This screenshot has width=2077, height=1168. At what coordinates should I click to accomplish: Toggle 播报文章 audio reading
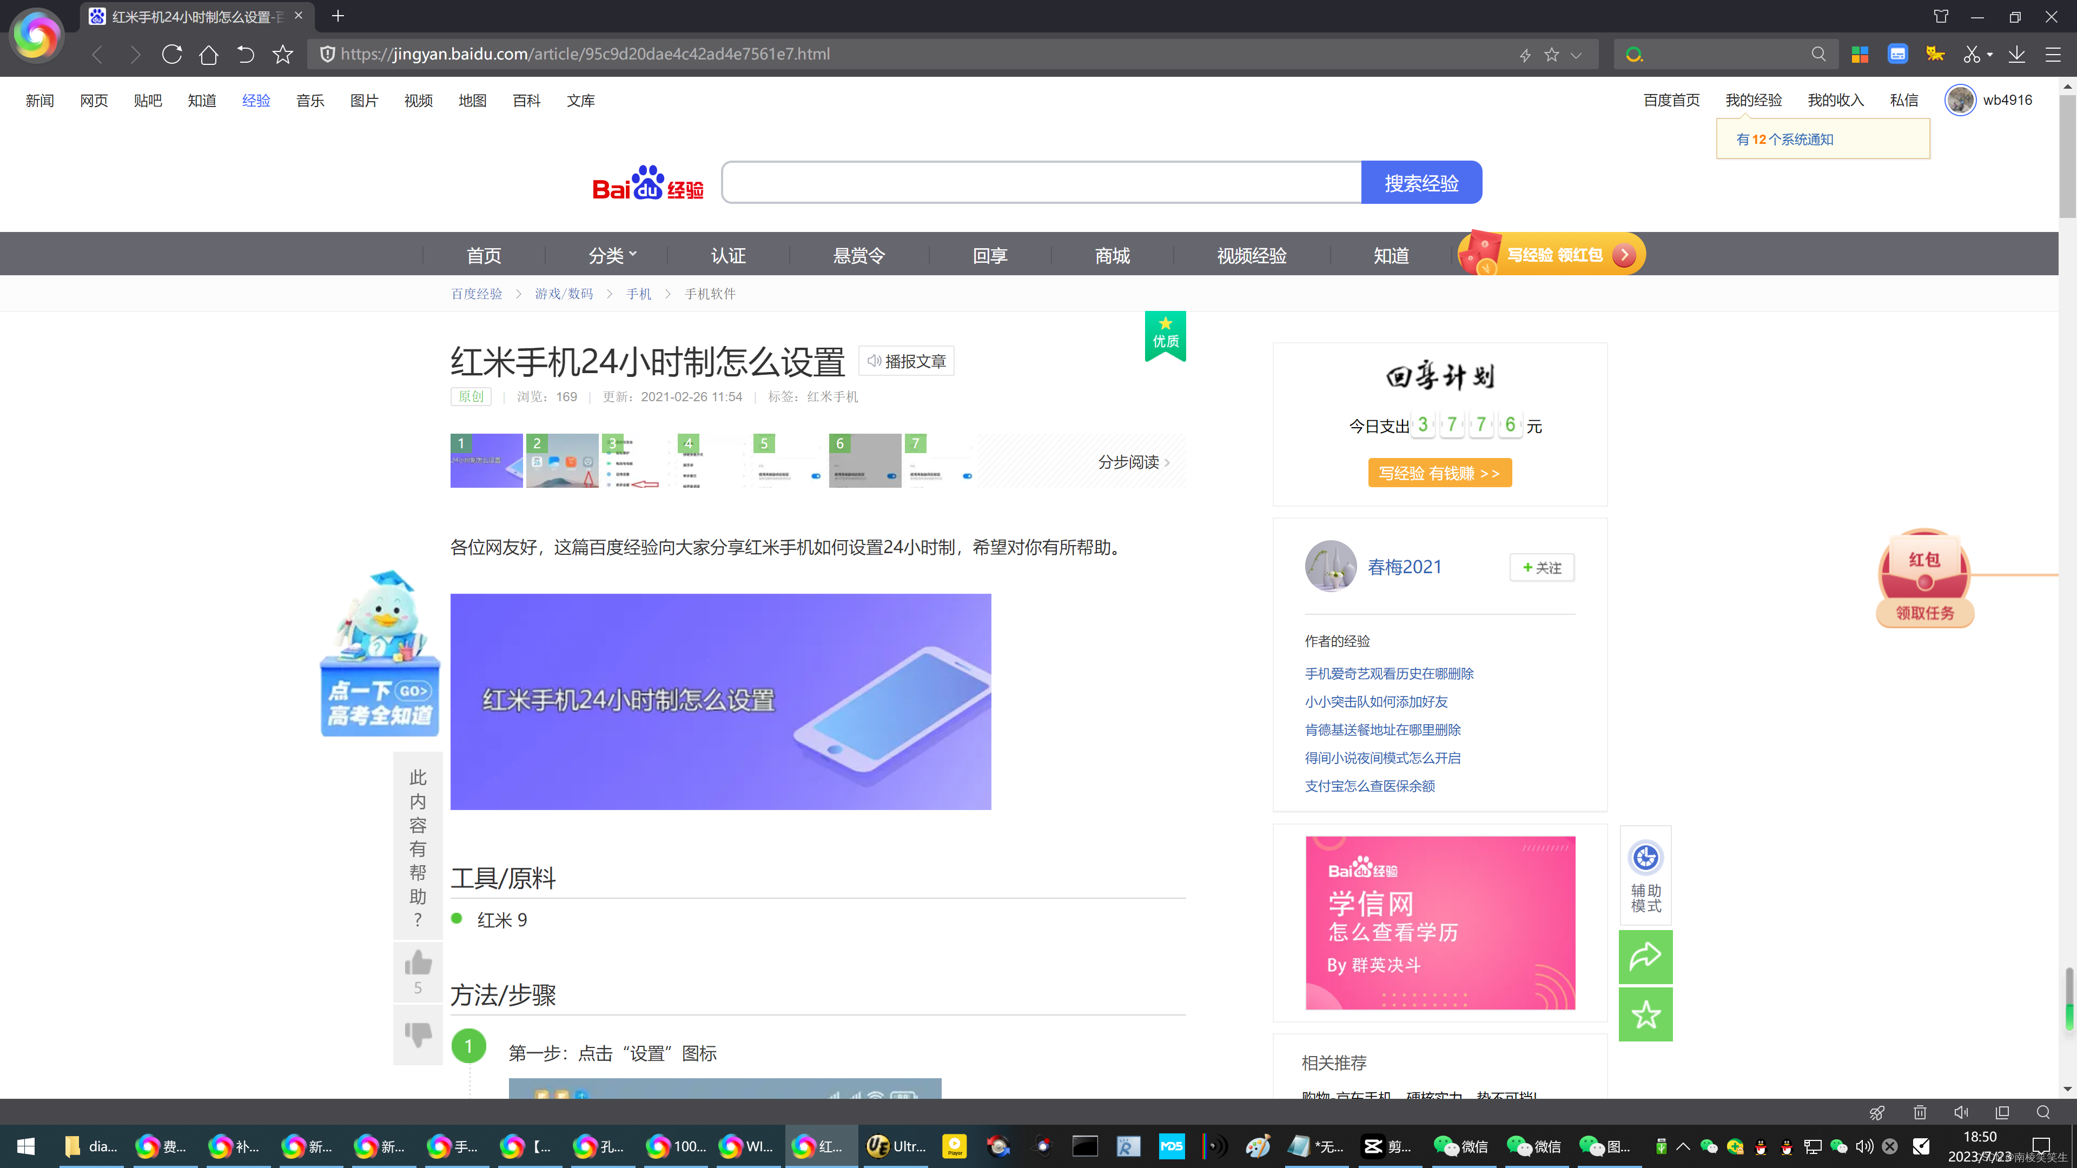pos(907,361)
